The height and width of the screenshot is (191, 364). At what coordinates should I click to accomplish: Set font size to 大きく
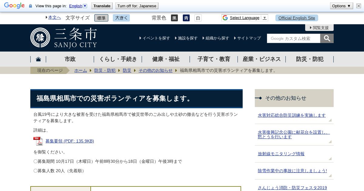click(x=121, y=18)
